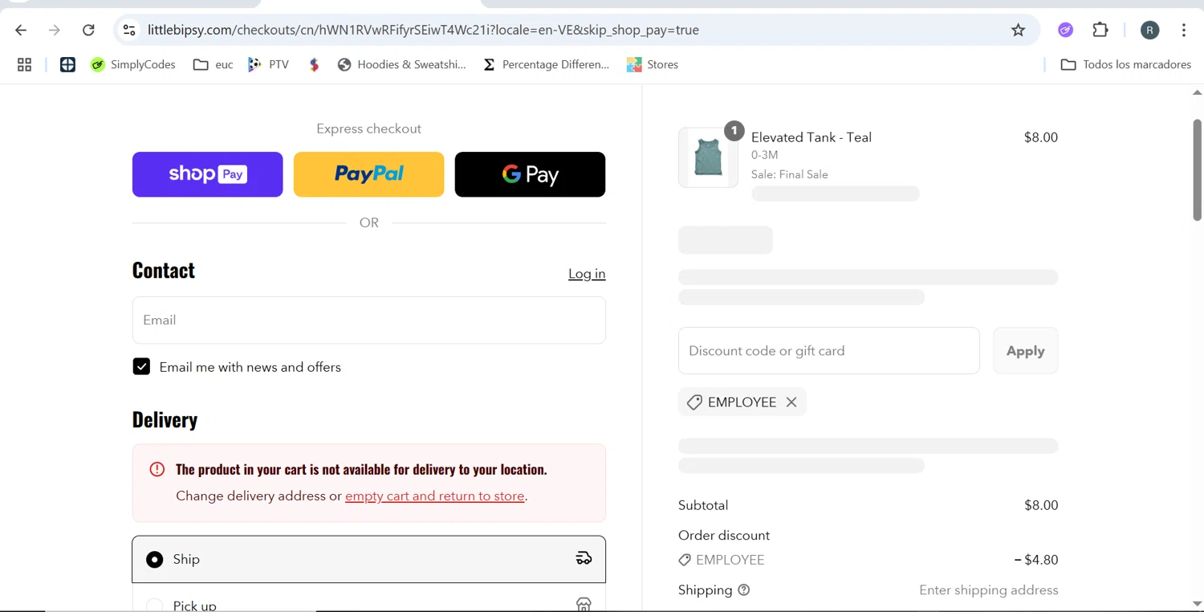Open the Stores bookmark
Image resolution: width=1204 pixels, height=612 pixels.
coord(653,65)
